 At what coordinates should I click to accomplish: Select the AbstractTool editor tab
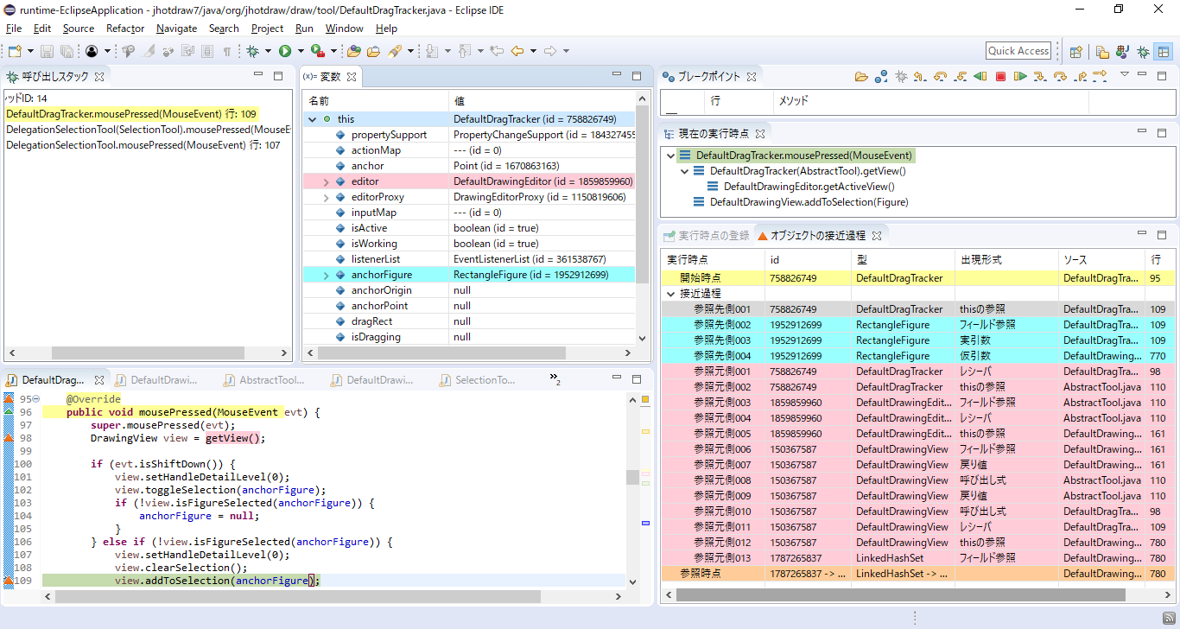(263, 379)
